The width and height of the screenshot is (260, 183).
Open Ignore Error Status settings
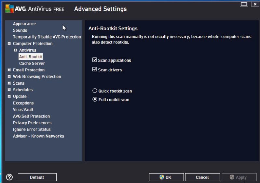32,129
